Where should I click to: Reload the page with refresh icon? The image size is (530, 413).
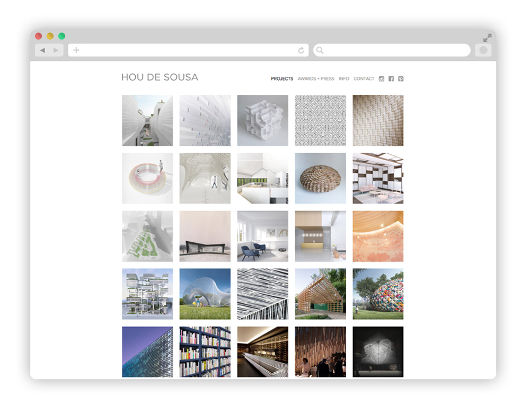(x=301, y=50)
